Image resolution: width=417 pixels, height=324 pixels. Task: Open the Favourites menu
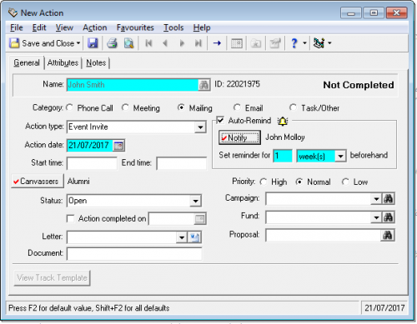click(x=135, y=27)
